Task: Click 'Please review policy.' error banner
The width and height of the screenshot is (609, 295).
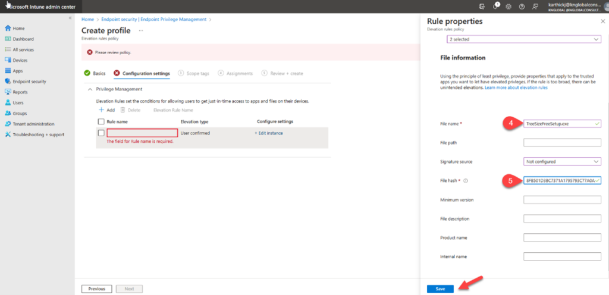Action: [250, 52]
